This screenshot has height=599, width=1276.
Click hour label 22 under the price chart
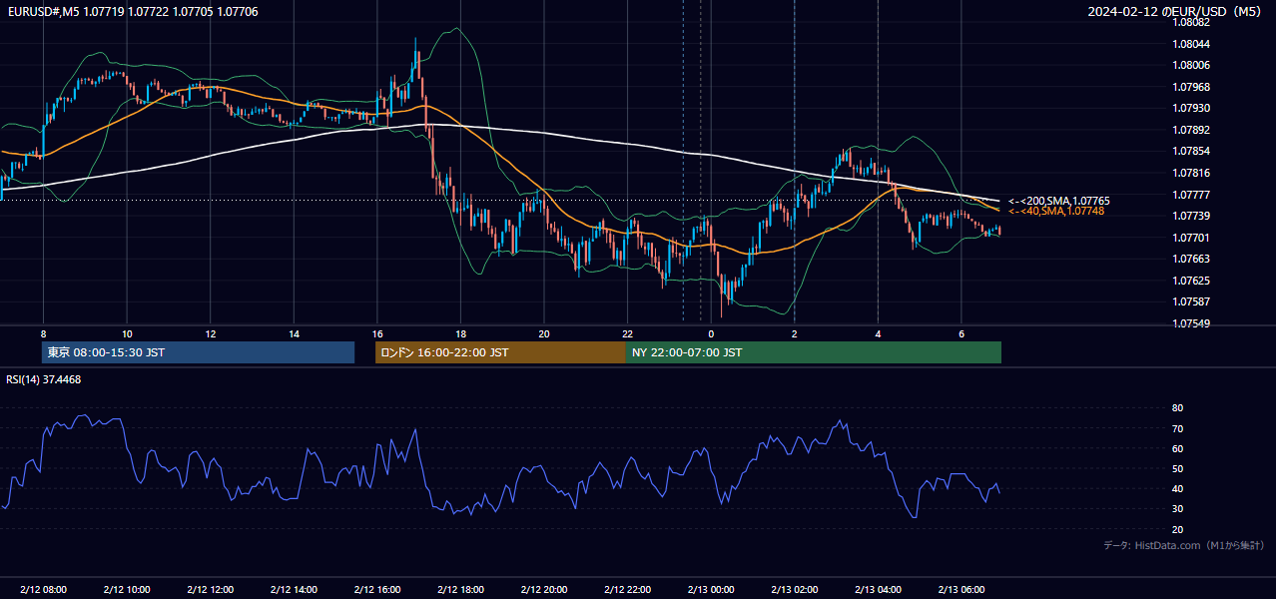[627, 333]
